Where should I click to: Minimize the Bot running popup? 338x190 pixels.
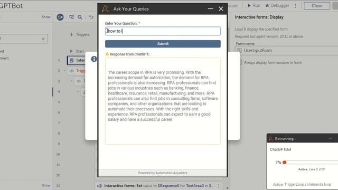pyautogui.click(x=331, y=138)
